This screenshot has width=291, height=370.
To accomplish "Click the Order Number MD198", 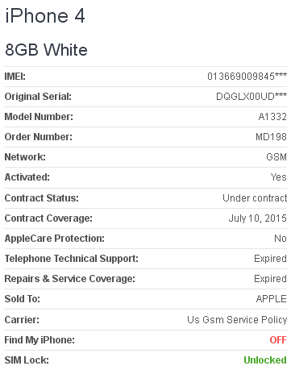I will 271,137.
